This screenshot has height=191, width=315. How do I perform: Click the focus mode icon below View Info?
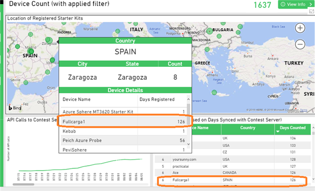(311, 12)
